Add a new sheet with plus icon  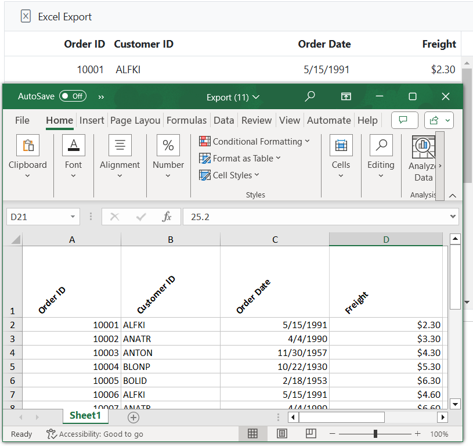(133, 417)
